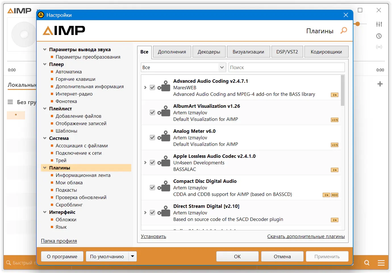Disable Advanced Audio Coding plugin checkbox
Viewport: 392px width, 273px height.
click(x=153, y=87)
